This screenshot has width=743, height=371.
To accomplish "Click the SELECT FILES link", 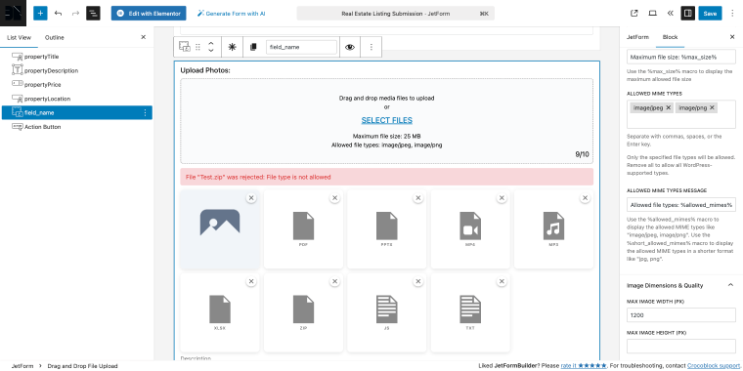I will pos(387,120).
